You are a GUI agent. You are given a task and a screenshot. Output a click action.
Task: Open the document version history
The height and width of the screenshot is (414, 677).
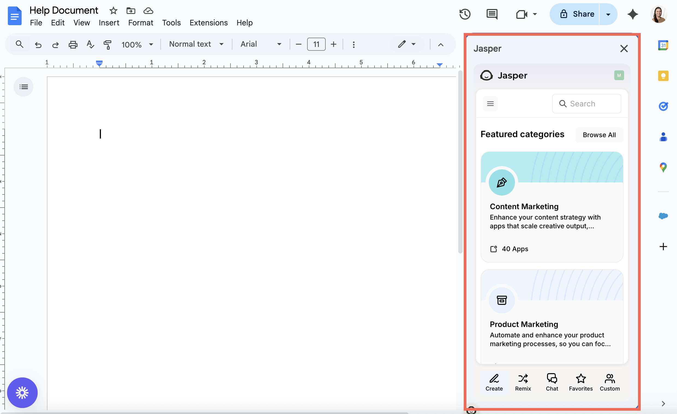pyautogui.click(x=465, y=14)
